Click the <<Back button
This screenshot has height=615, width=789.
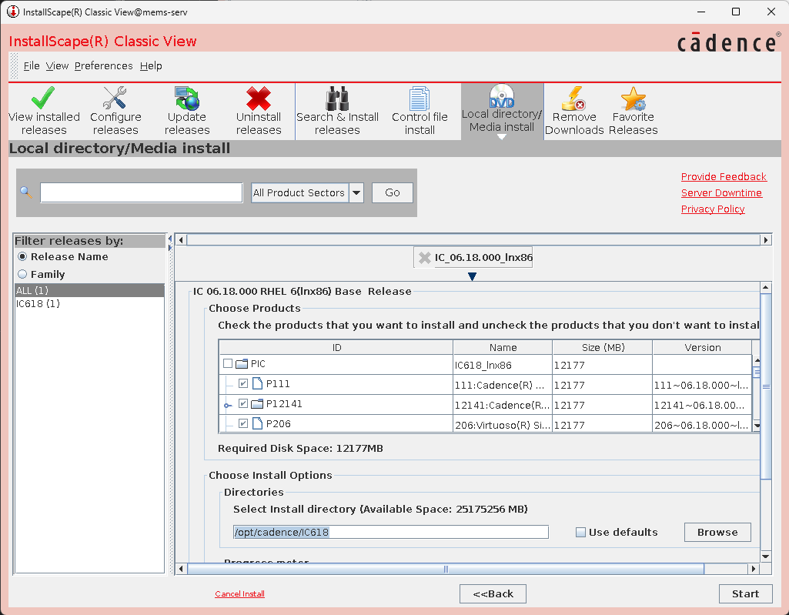[x=493, y=594]
